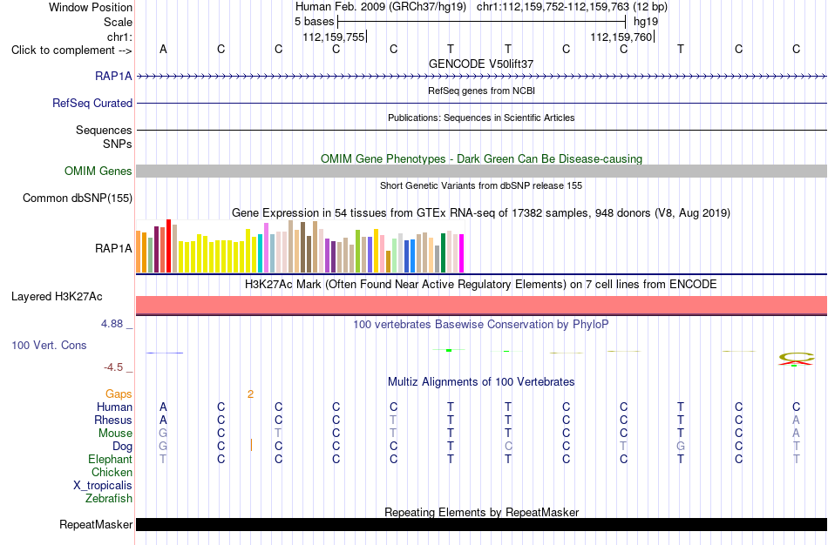828x545 pixels.
Task: Click 'Publications: Sequences in Scientific Articles' title
Action: [481, 118]
